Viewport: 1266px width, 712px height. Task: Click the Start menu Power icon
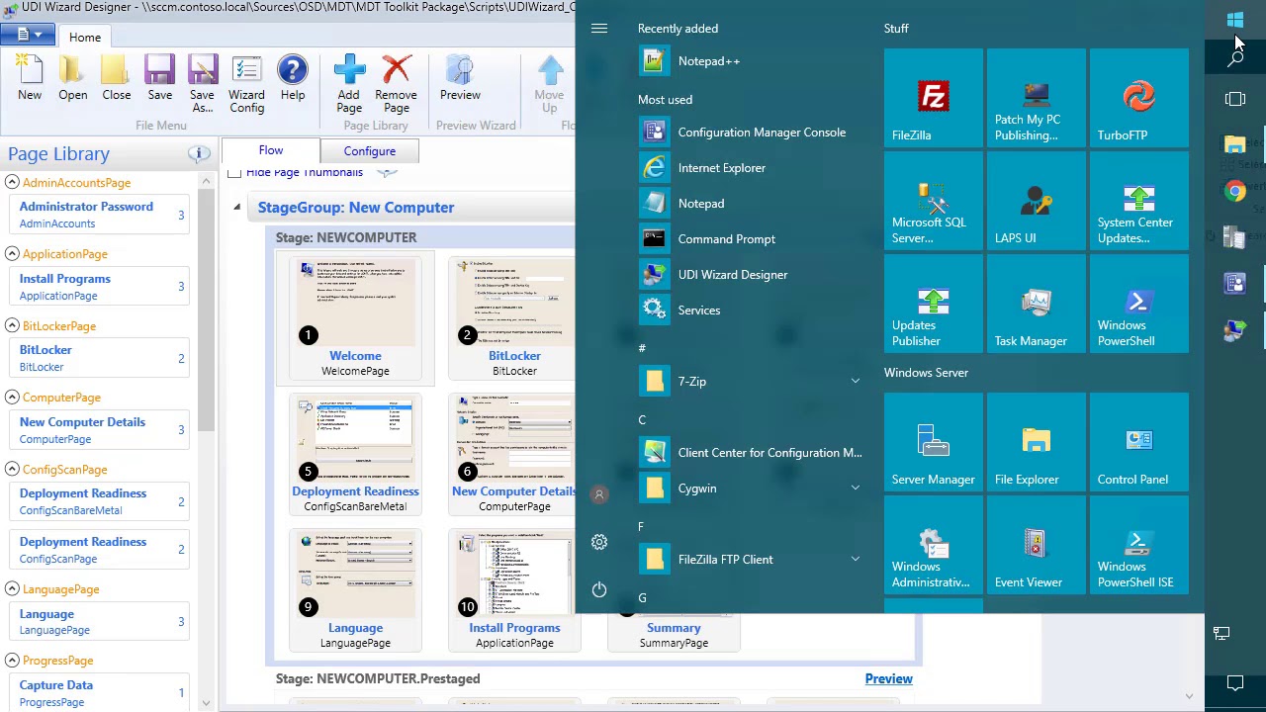click(x=599, y=590)
